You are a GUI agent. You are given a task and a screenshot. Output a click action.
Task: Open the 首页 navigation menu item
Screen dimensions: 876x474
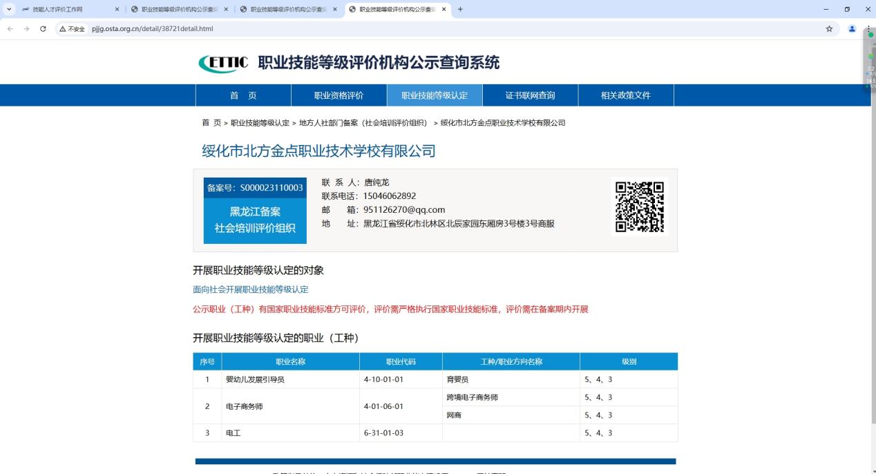pyautogui.click(x=243, y=95)
